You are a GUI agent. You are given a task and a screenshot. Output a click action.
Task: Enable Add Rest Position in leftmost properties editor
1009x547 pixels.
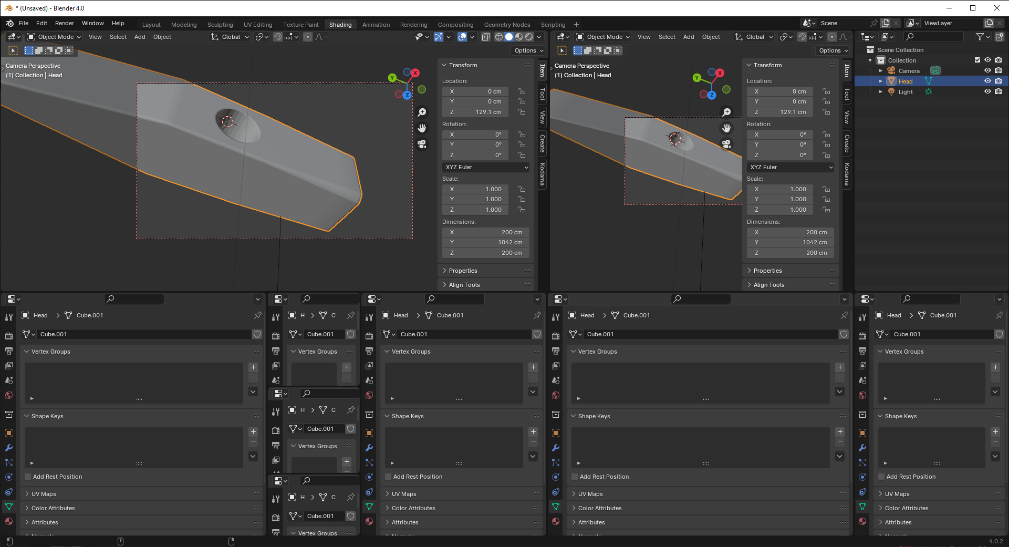tap(28, 477)
